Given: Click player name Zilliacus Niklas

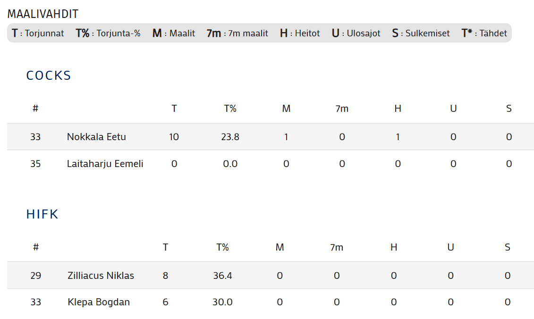Looking at the screenshot, I should tap(101, 276).
